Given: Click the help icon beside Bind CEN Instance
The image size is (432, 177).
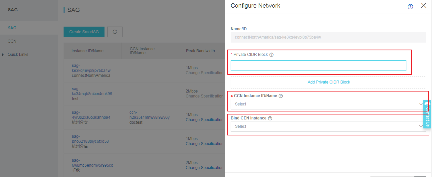Looking at the screenshot, I should pyautogui.click(x=270, y=118).
